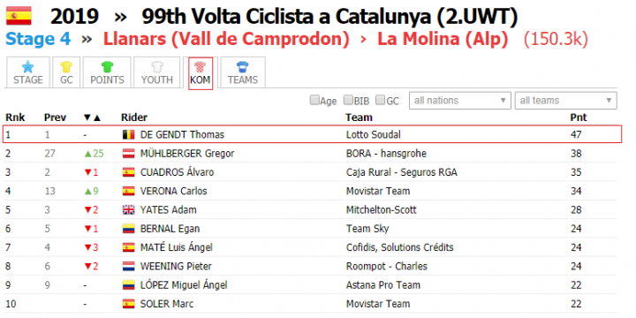This screenshot has width=636, height=318.
Task: Toggle the GC checkbox
Action: [380, 100]
